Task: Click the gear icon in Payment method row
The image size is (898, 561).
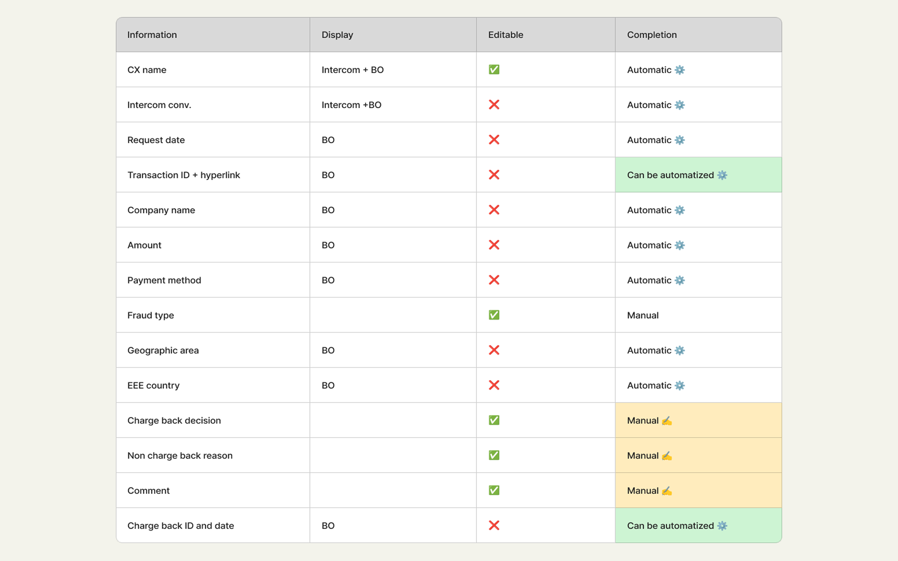Action: tap(680, 280)
